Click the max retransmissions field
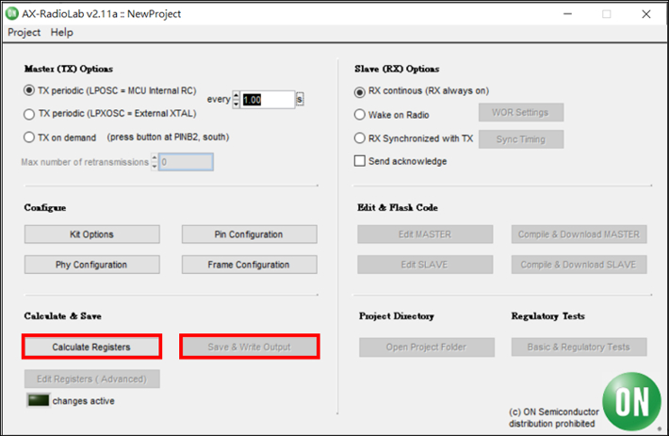 pyautogui.click(x=186, y=162)
